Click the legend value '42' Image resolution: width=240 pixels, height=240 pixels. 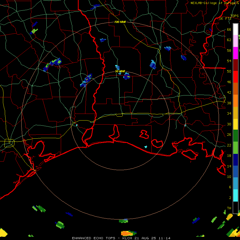pyautogui.click(x=229, y=93)
